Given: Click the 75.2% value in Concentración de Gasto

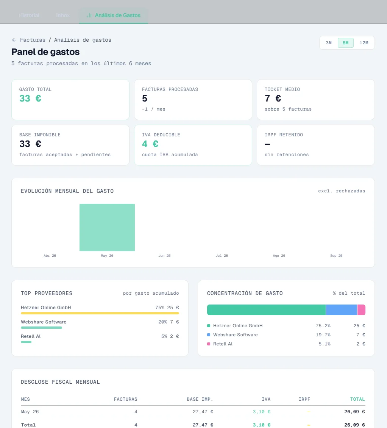Looking at the screenshot, I should (323, 326).
